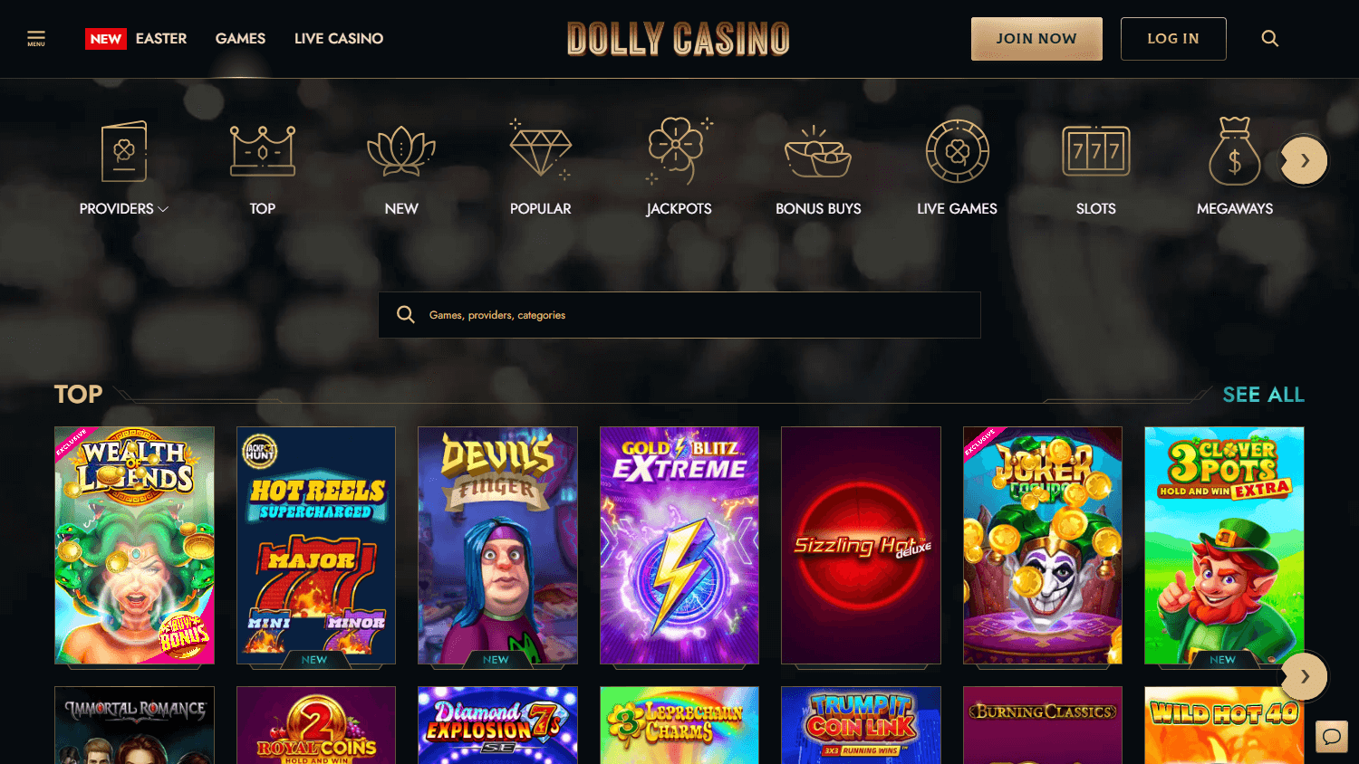Expand the Providers dropdown
This screenshot has height=764, width=1359.
coord(124,209)
